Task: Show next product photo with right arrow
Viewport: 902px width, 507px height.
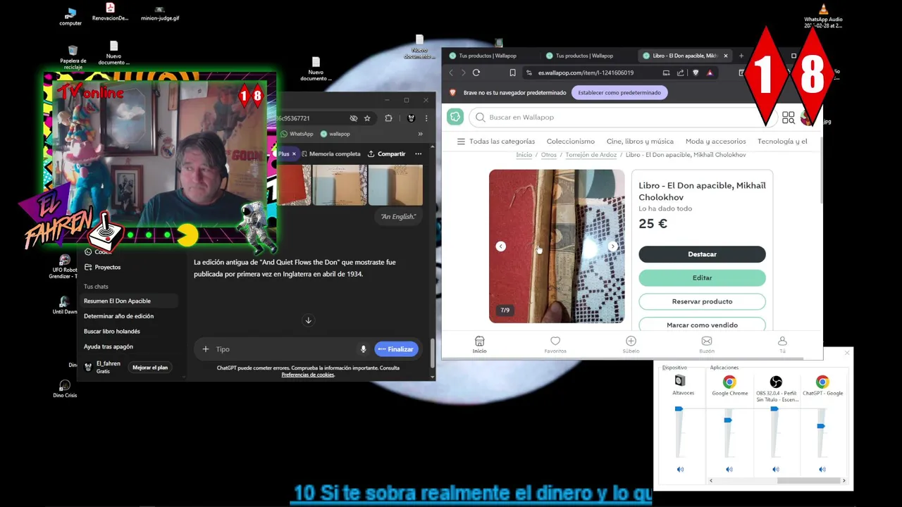Action: point(612,246)
